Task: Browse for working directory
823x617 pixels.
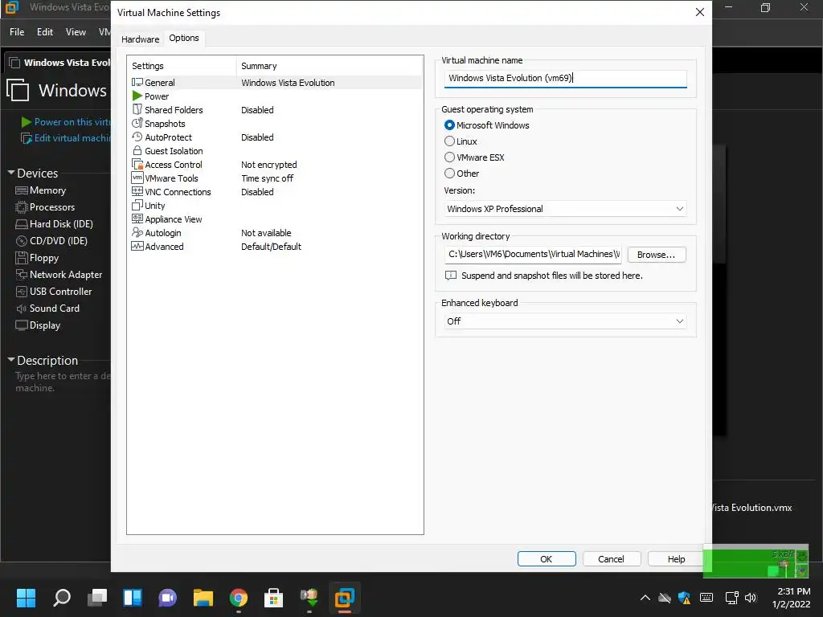Action: coord(656,255)
